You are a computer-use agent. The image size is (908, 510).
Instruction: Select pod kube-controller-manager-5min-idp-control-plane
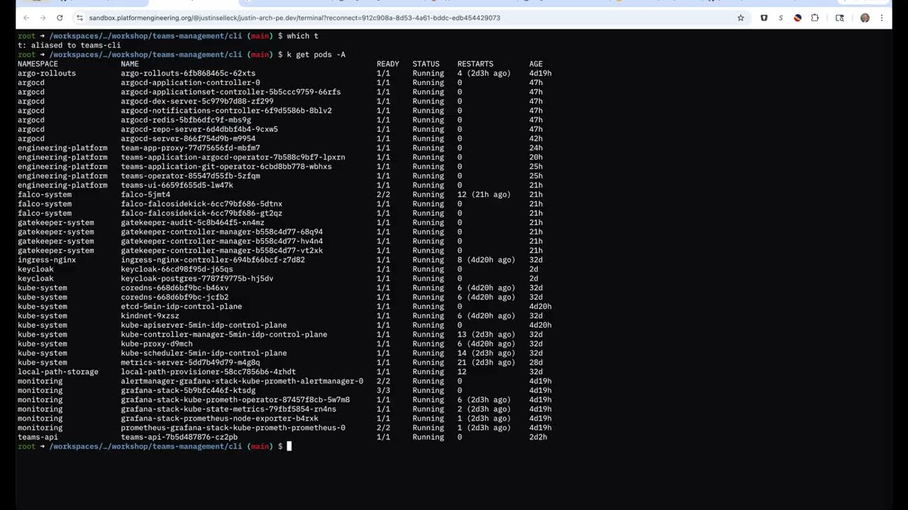(223, 334)
